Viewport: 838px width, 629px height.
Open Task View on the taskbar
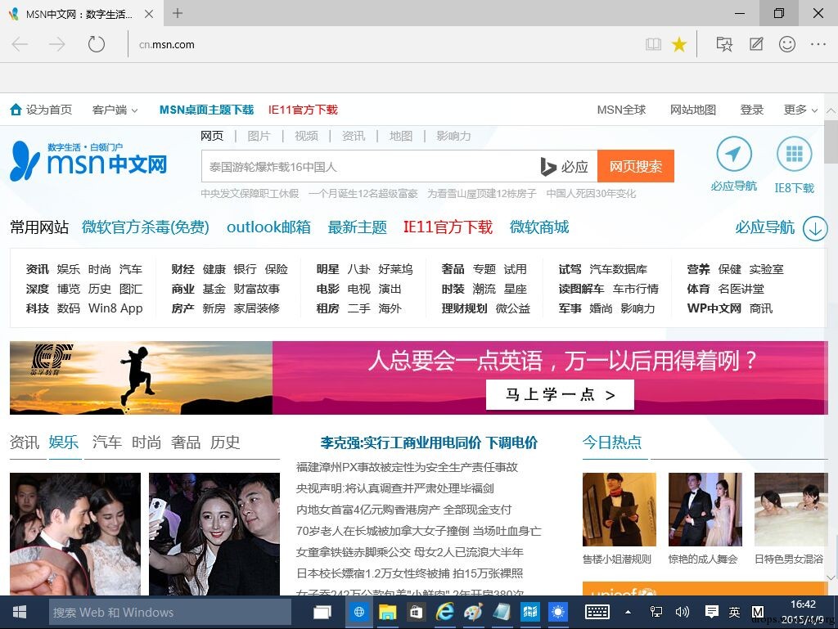[x=322, y=613]
